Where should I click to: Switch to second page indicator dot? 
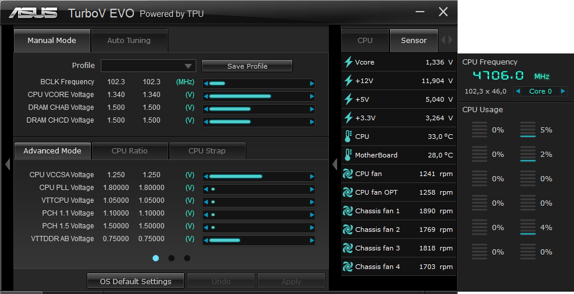171,258
